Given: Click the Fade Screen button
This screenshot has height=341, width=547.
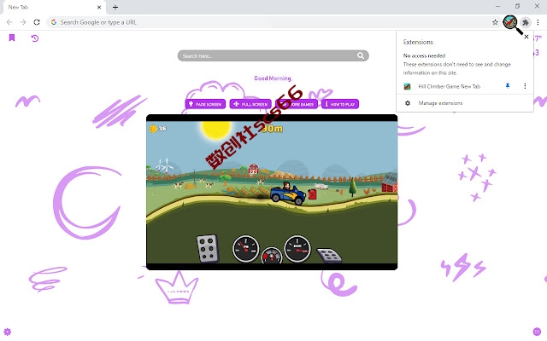Looking at the screenshot, I should [x=205, y=104].
